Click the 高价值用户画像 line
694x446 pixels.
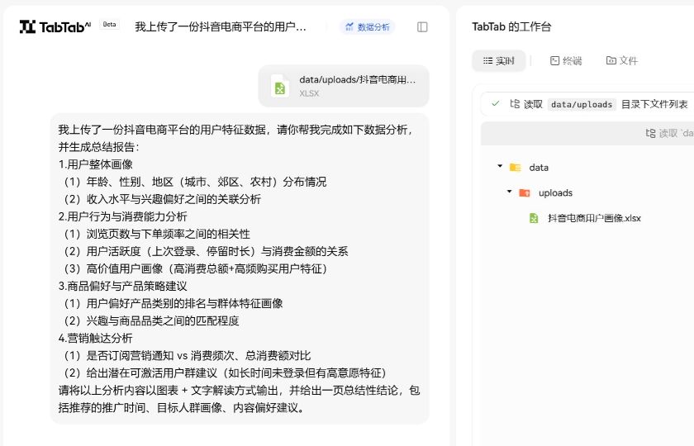point(196,268)
